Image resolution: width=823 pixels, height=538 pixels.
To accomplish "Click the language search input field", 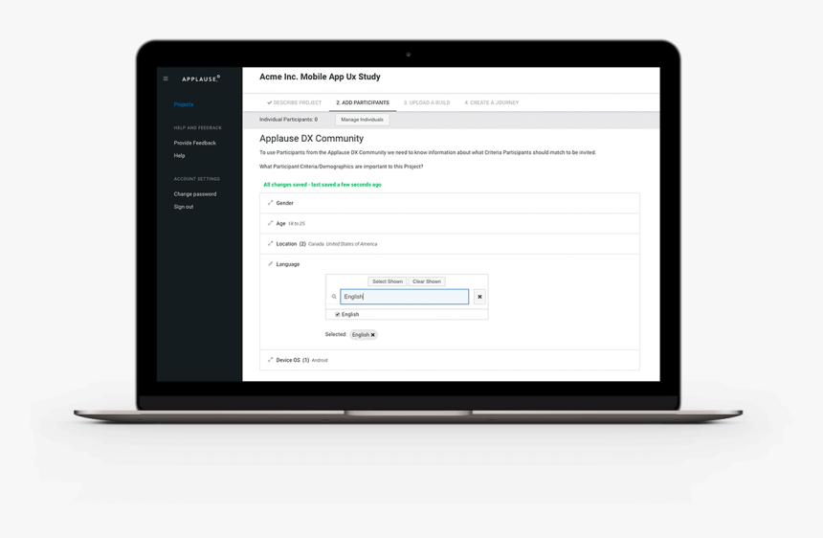I will (x=404, y=297).
